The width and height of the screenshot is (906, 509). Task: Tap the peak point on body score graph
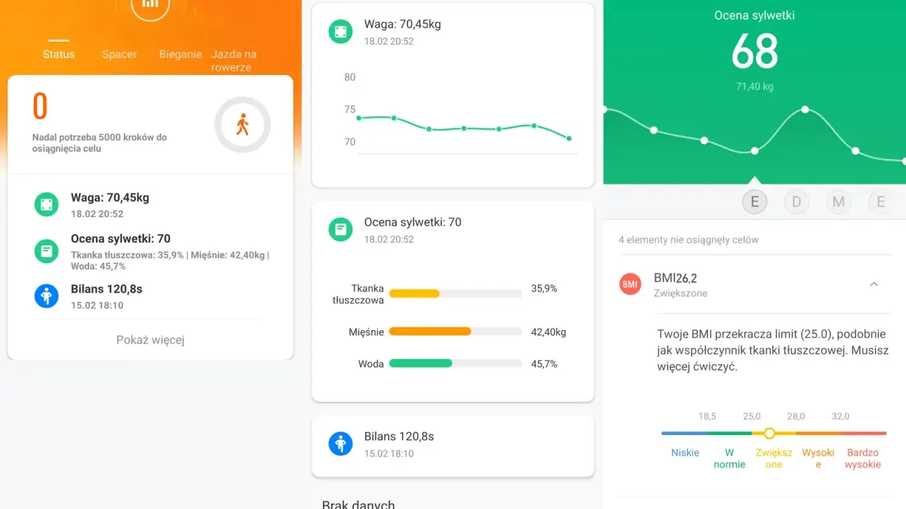click(x=805, y=110)
